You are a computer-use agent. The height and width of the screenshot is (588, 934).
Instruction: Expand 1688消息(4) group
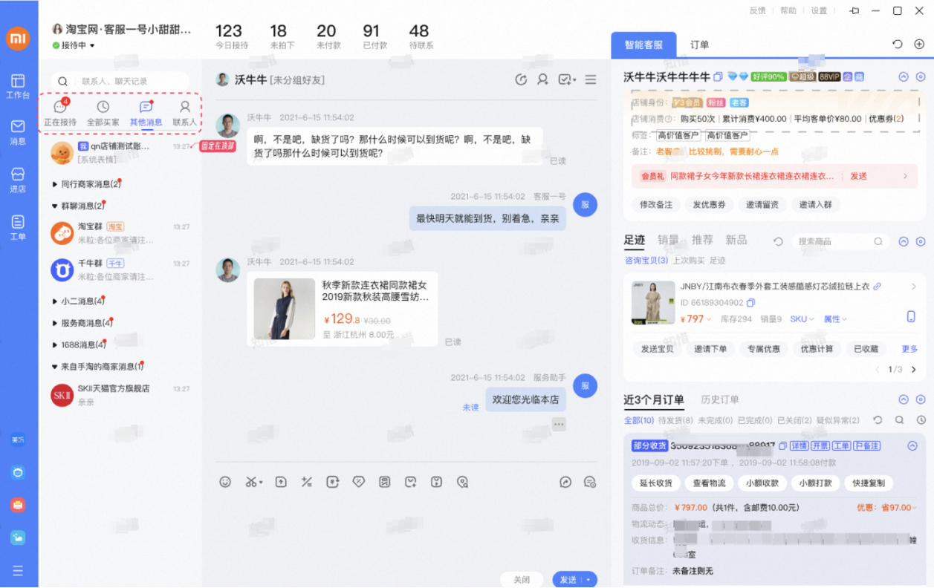click(80, 344)
